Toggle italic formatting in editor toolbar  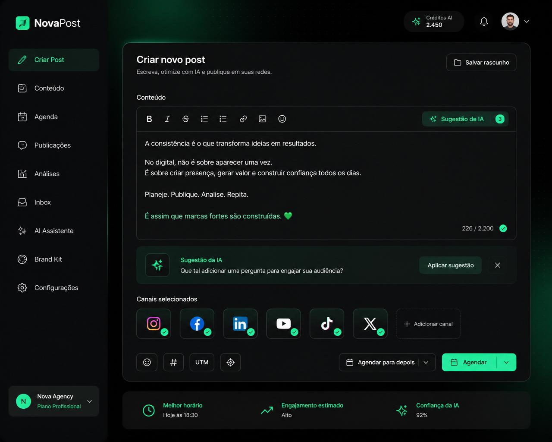(167, 119)
